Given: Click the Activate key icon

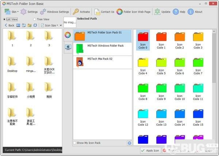Looking at the screenshot, I should pos(76,12).
